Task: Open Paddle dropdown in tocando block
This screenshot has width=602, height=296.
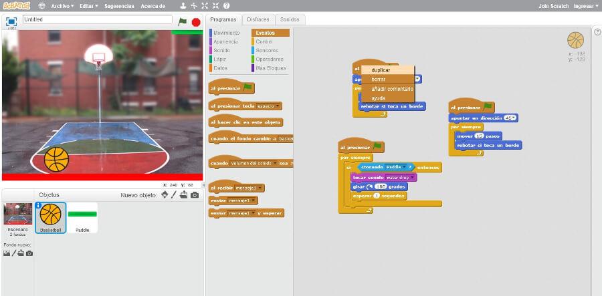Action: (395, 168)
